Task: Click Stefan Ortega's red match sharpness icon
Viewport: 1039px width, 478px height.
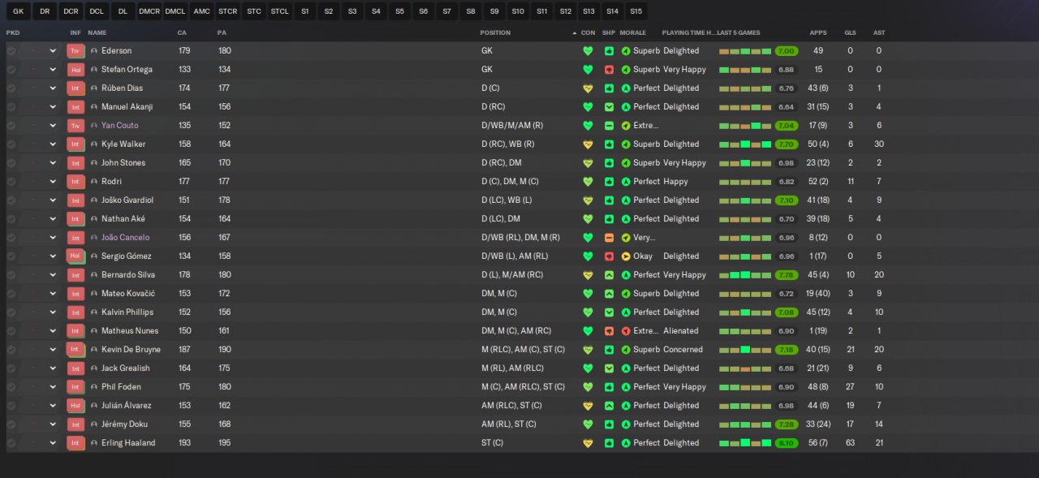Action: point(609,69)
